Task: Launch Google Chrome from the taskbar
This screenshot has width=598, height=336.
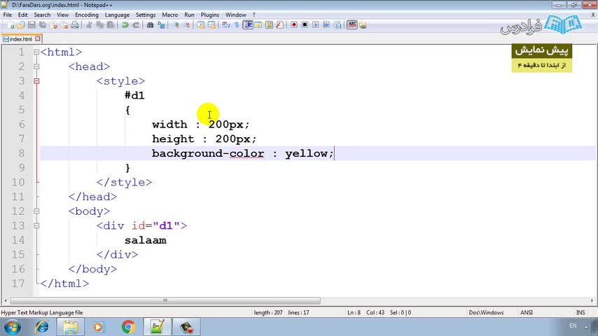Action: pyautogui.click(x=128, y=327)
